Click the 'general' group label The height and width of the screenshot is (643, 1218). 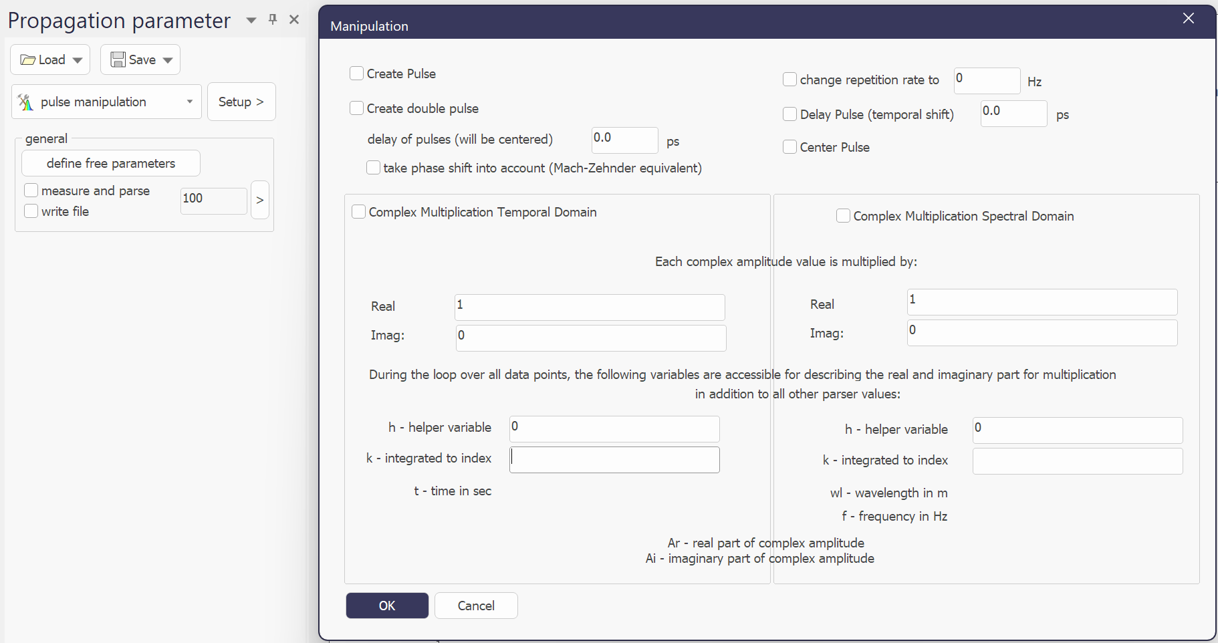[x=46, y=139]
